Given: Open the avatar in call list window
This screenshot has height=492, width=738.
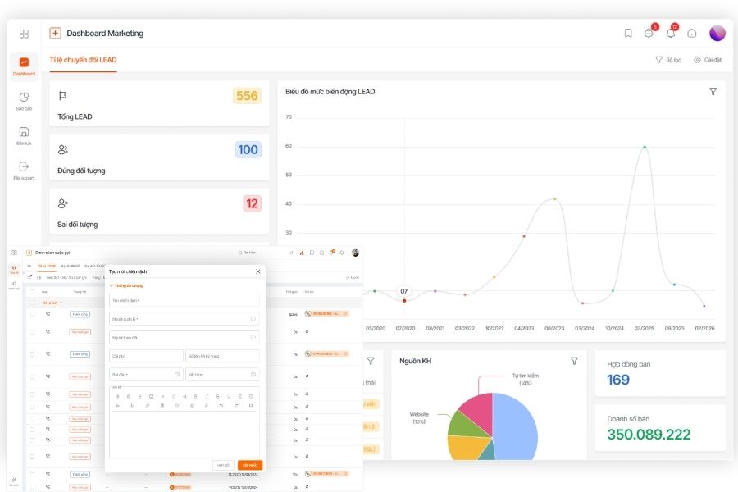Looking at the screenshot, I should (355, 253).
